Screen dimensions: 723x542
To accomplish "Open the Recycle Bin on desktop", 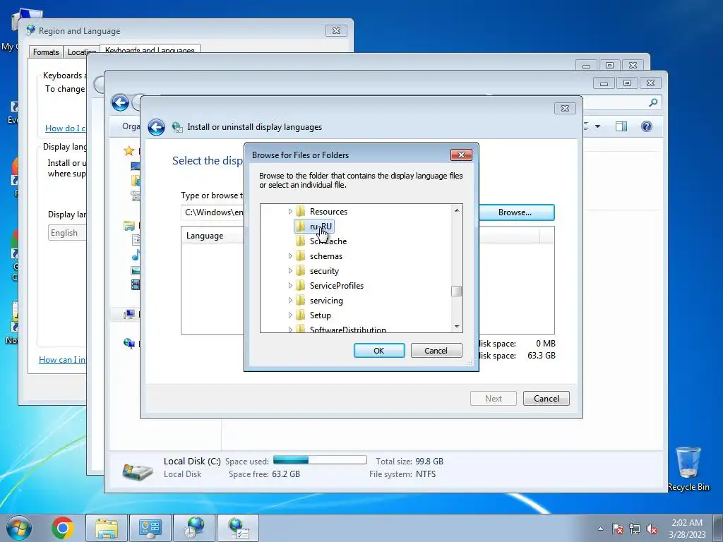I will tap(688, 469).
